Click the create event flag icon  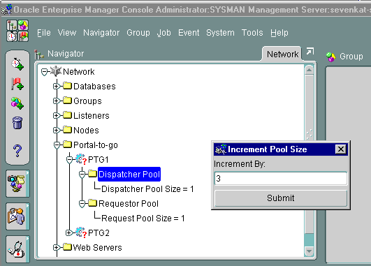click(17, 84)
